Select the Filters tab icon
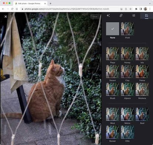Image resolution: width=153 pixels, height=145 pixels. pyautogui.click(x=146, y=15)
